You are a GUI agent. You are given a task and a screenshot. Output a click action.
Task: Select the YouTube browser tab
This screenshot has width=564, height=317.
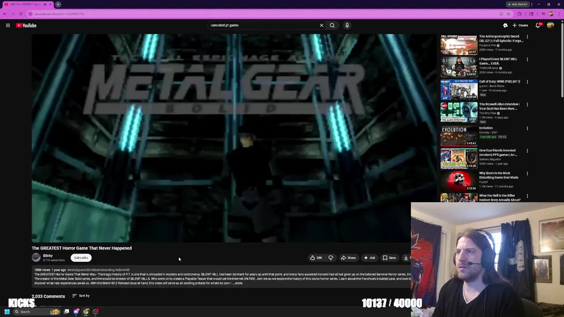click(25, 4)
